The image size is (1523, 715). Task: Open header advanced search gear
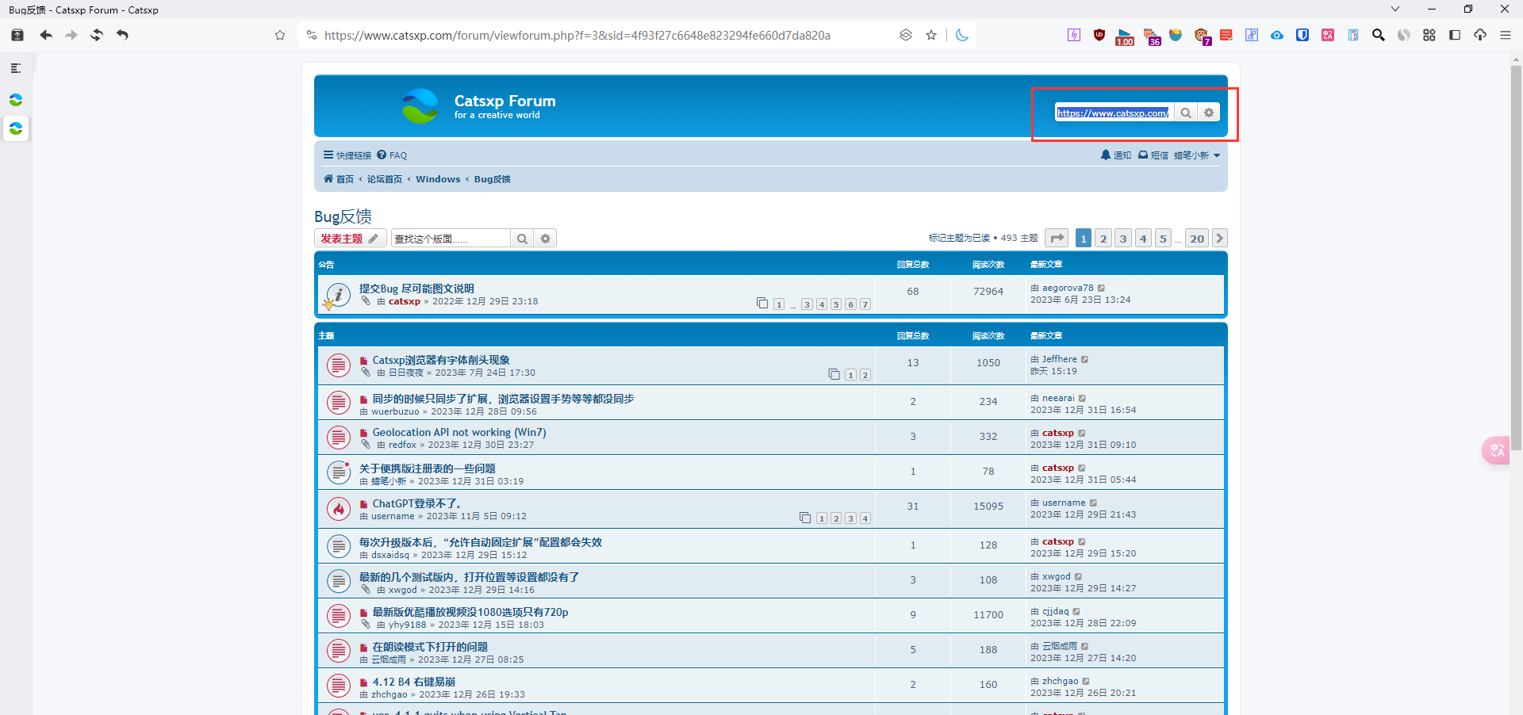1209,113
